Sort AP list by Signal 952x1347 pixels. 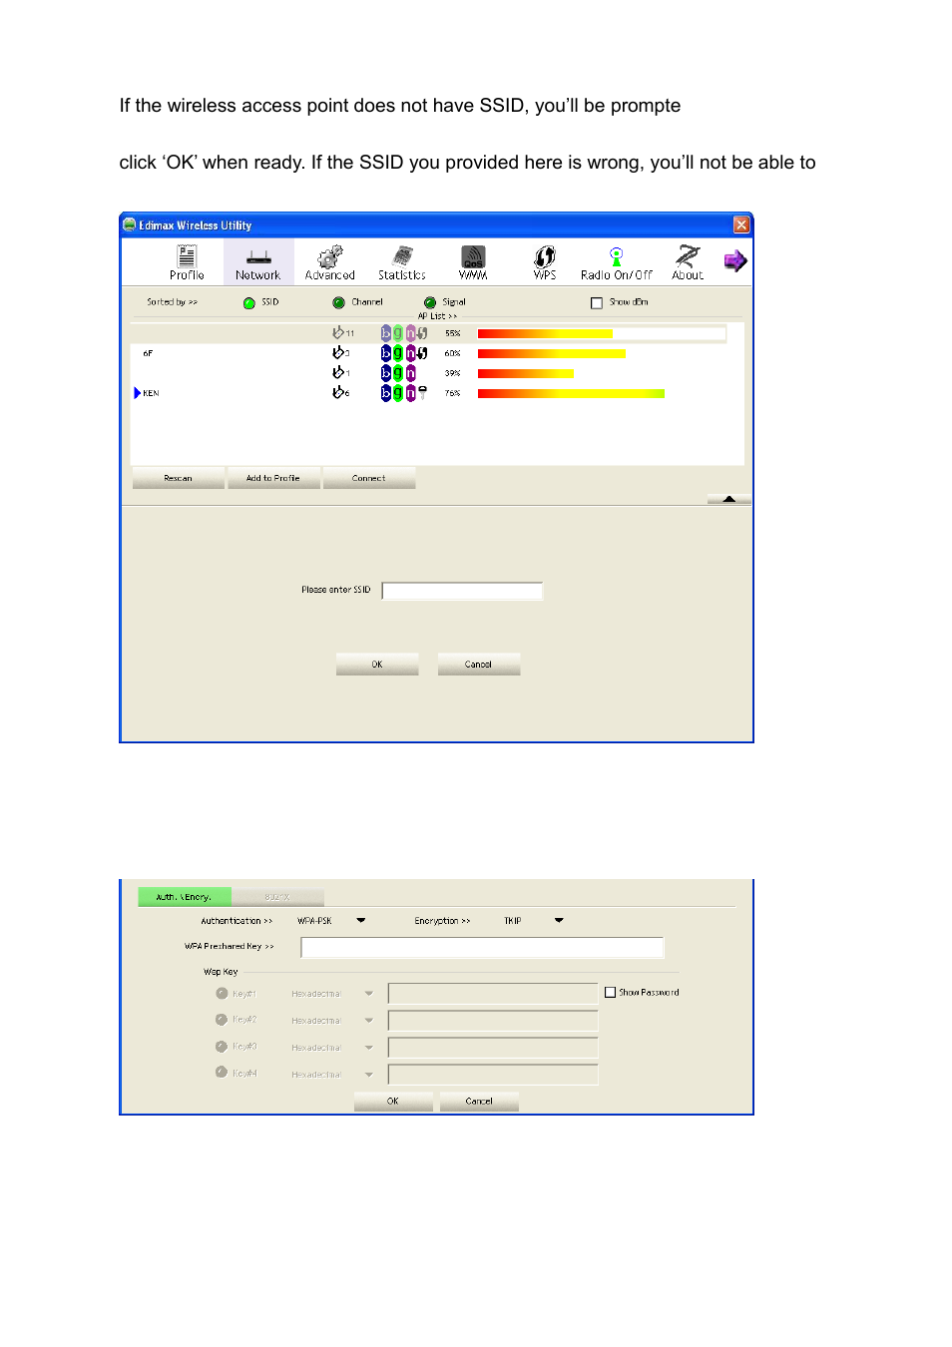tap(429, 302)
